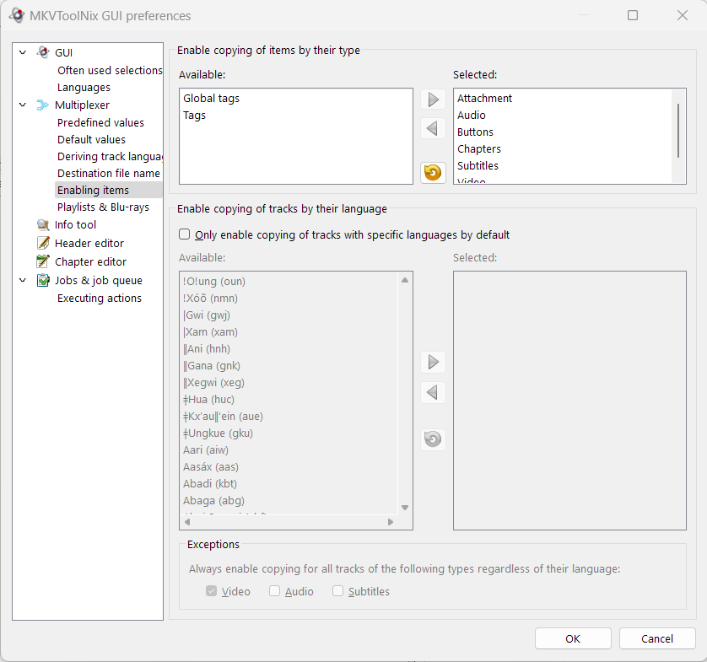Collapse the Multiplexer tree section
Viewport: 707px width, 662px height.
click(23, 105)
